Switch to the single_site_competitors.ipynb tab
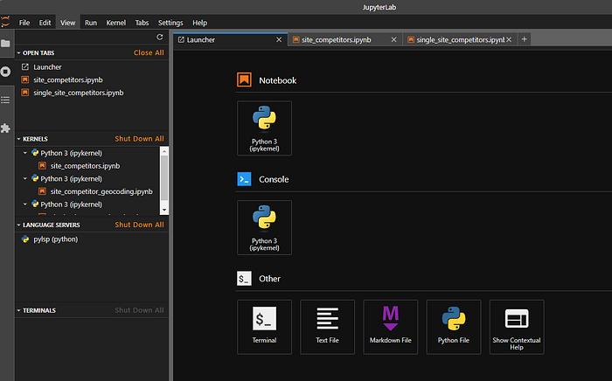612x381 pixels. [x=460, y=40]
